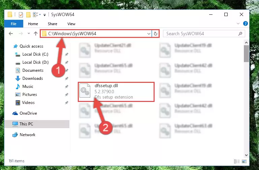The width and height of the screenshot is (259, 170).
Task: Open the Customize Quick Access Toolbar dropdown arrow
Action: 44,15
